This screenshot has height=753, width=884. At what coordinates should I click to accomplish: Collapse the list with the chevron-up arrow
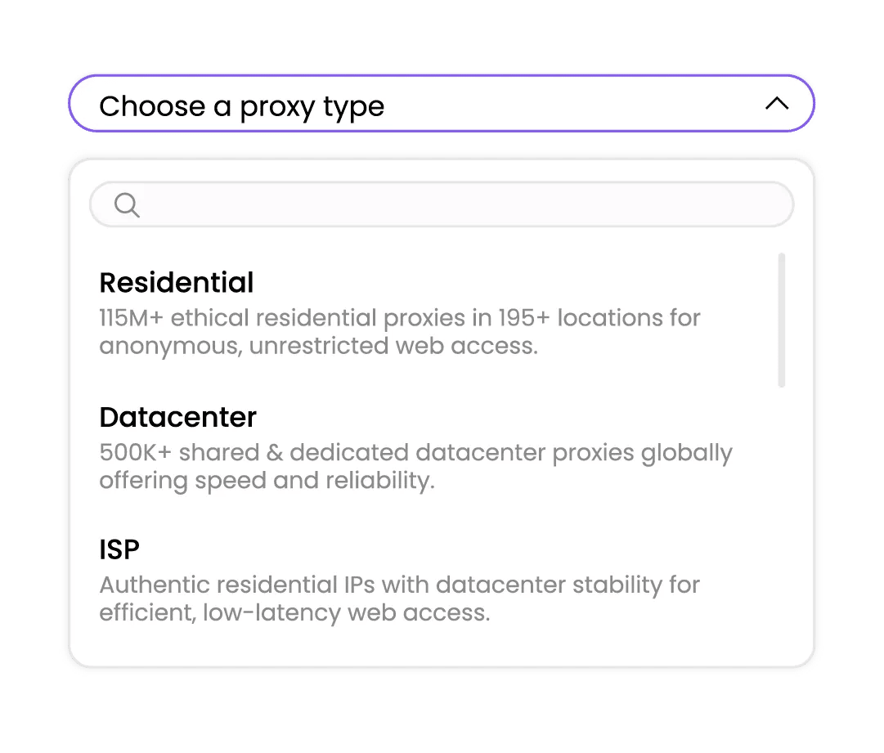pos(776,104)
